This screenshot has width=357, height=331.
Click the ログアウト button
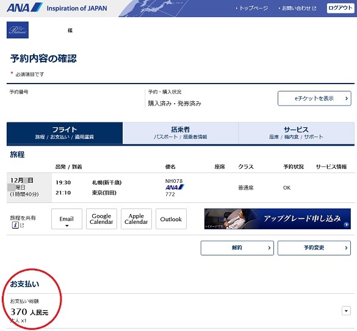(x=341, y=8)
